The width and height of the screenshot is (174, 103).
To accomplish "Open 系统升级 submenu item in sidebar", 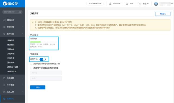I will pyautogui.click(x=11, y=54).
